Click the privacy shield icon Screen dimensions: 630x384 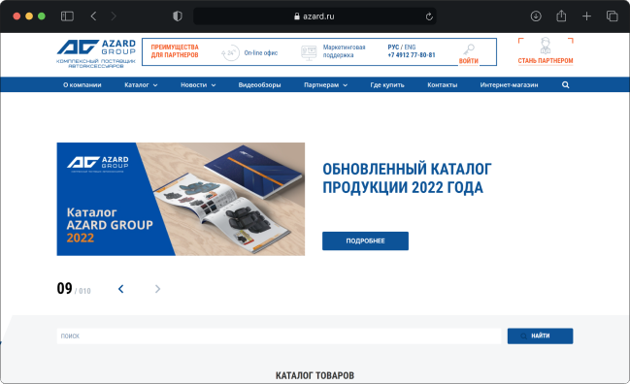(x=178, y=16)
